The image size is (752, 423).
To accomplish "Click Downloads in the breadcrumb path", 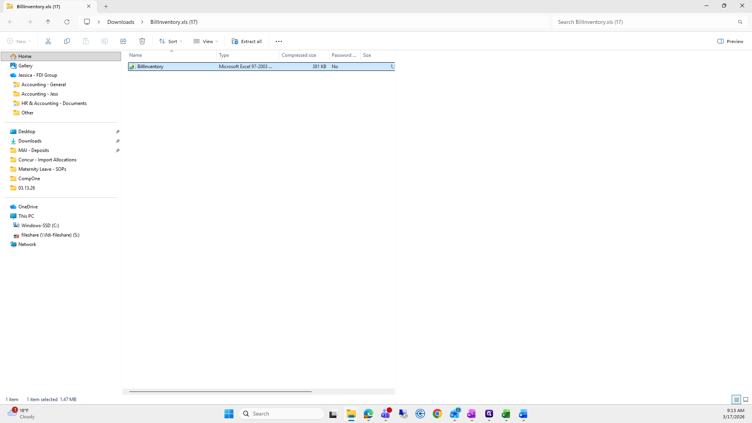I will pyautogui.click(x=121, y=22).
